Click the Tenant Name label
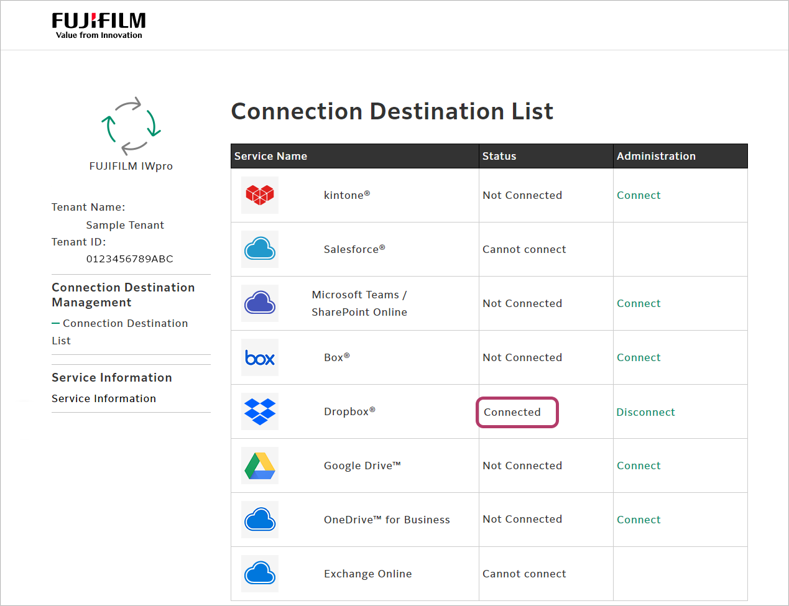The image size is (789, 606). (88, 207)
